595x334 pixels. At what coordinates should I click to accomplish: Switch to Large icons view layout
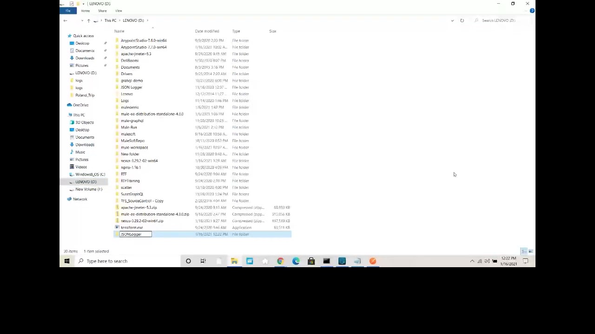pyautogui.click(x=530, y=251)
